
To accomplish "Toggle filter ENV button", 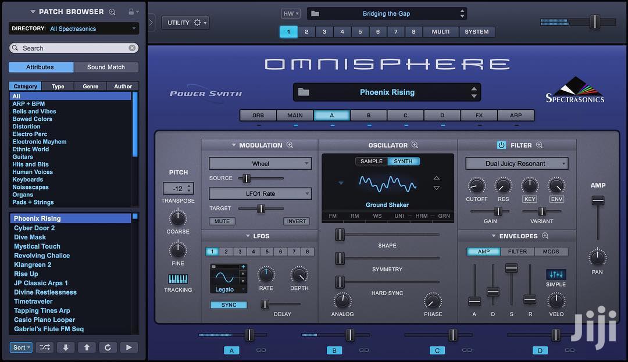I will (556, 199).
